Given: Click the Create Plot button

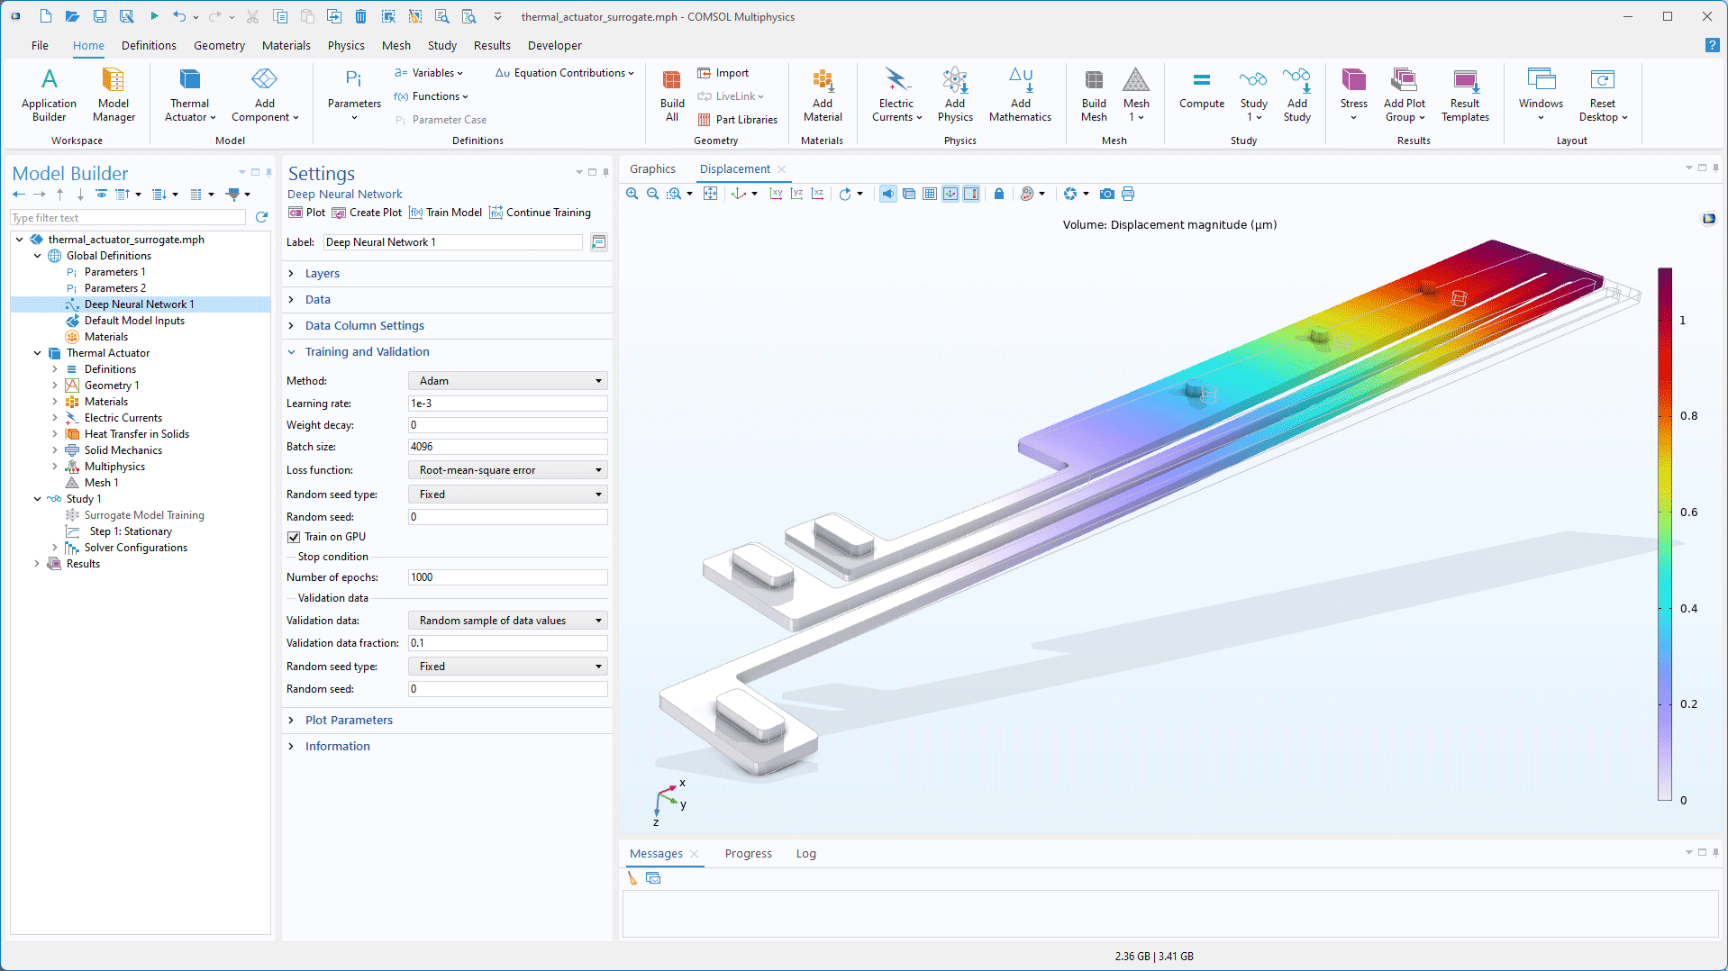Looking at the screenshot, I should tap(367, 213).
